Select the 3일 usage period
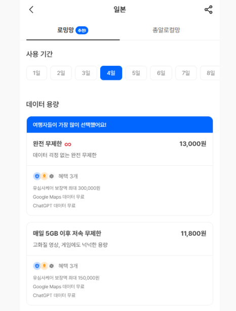 pyautogui.click(x=86, y=73)
